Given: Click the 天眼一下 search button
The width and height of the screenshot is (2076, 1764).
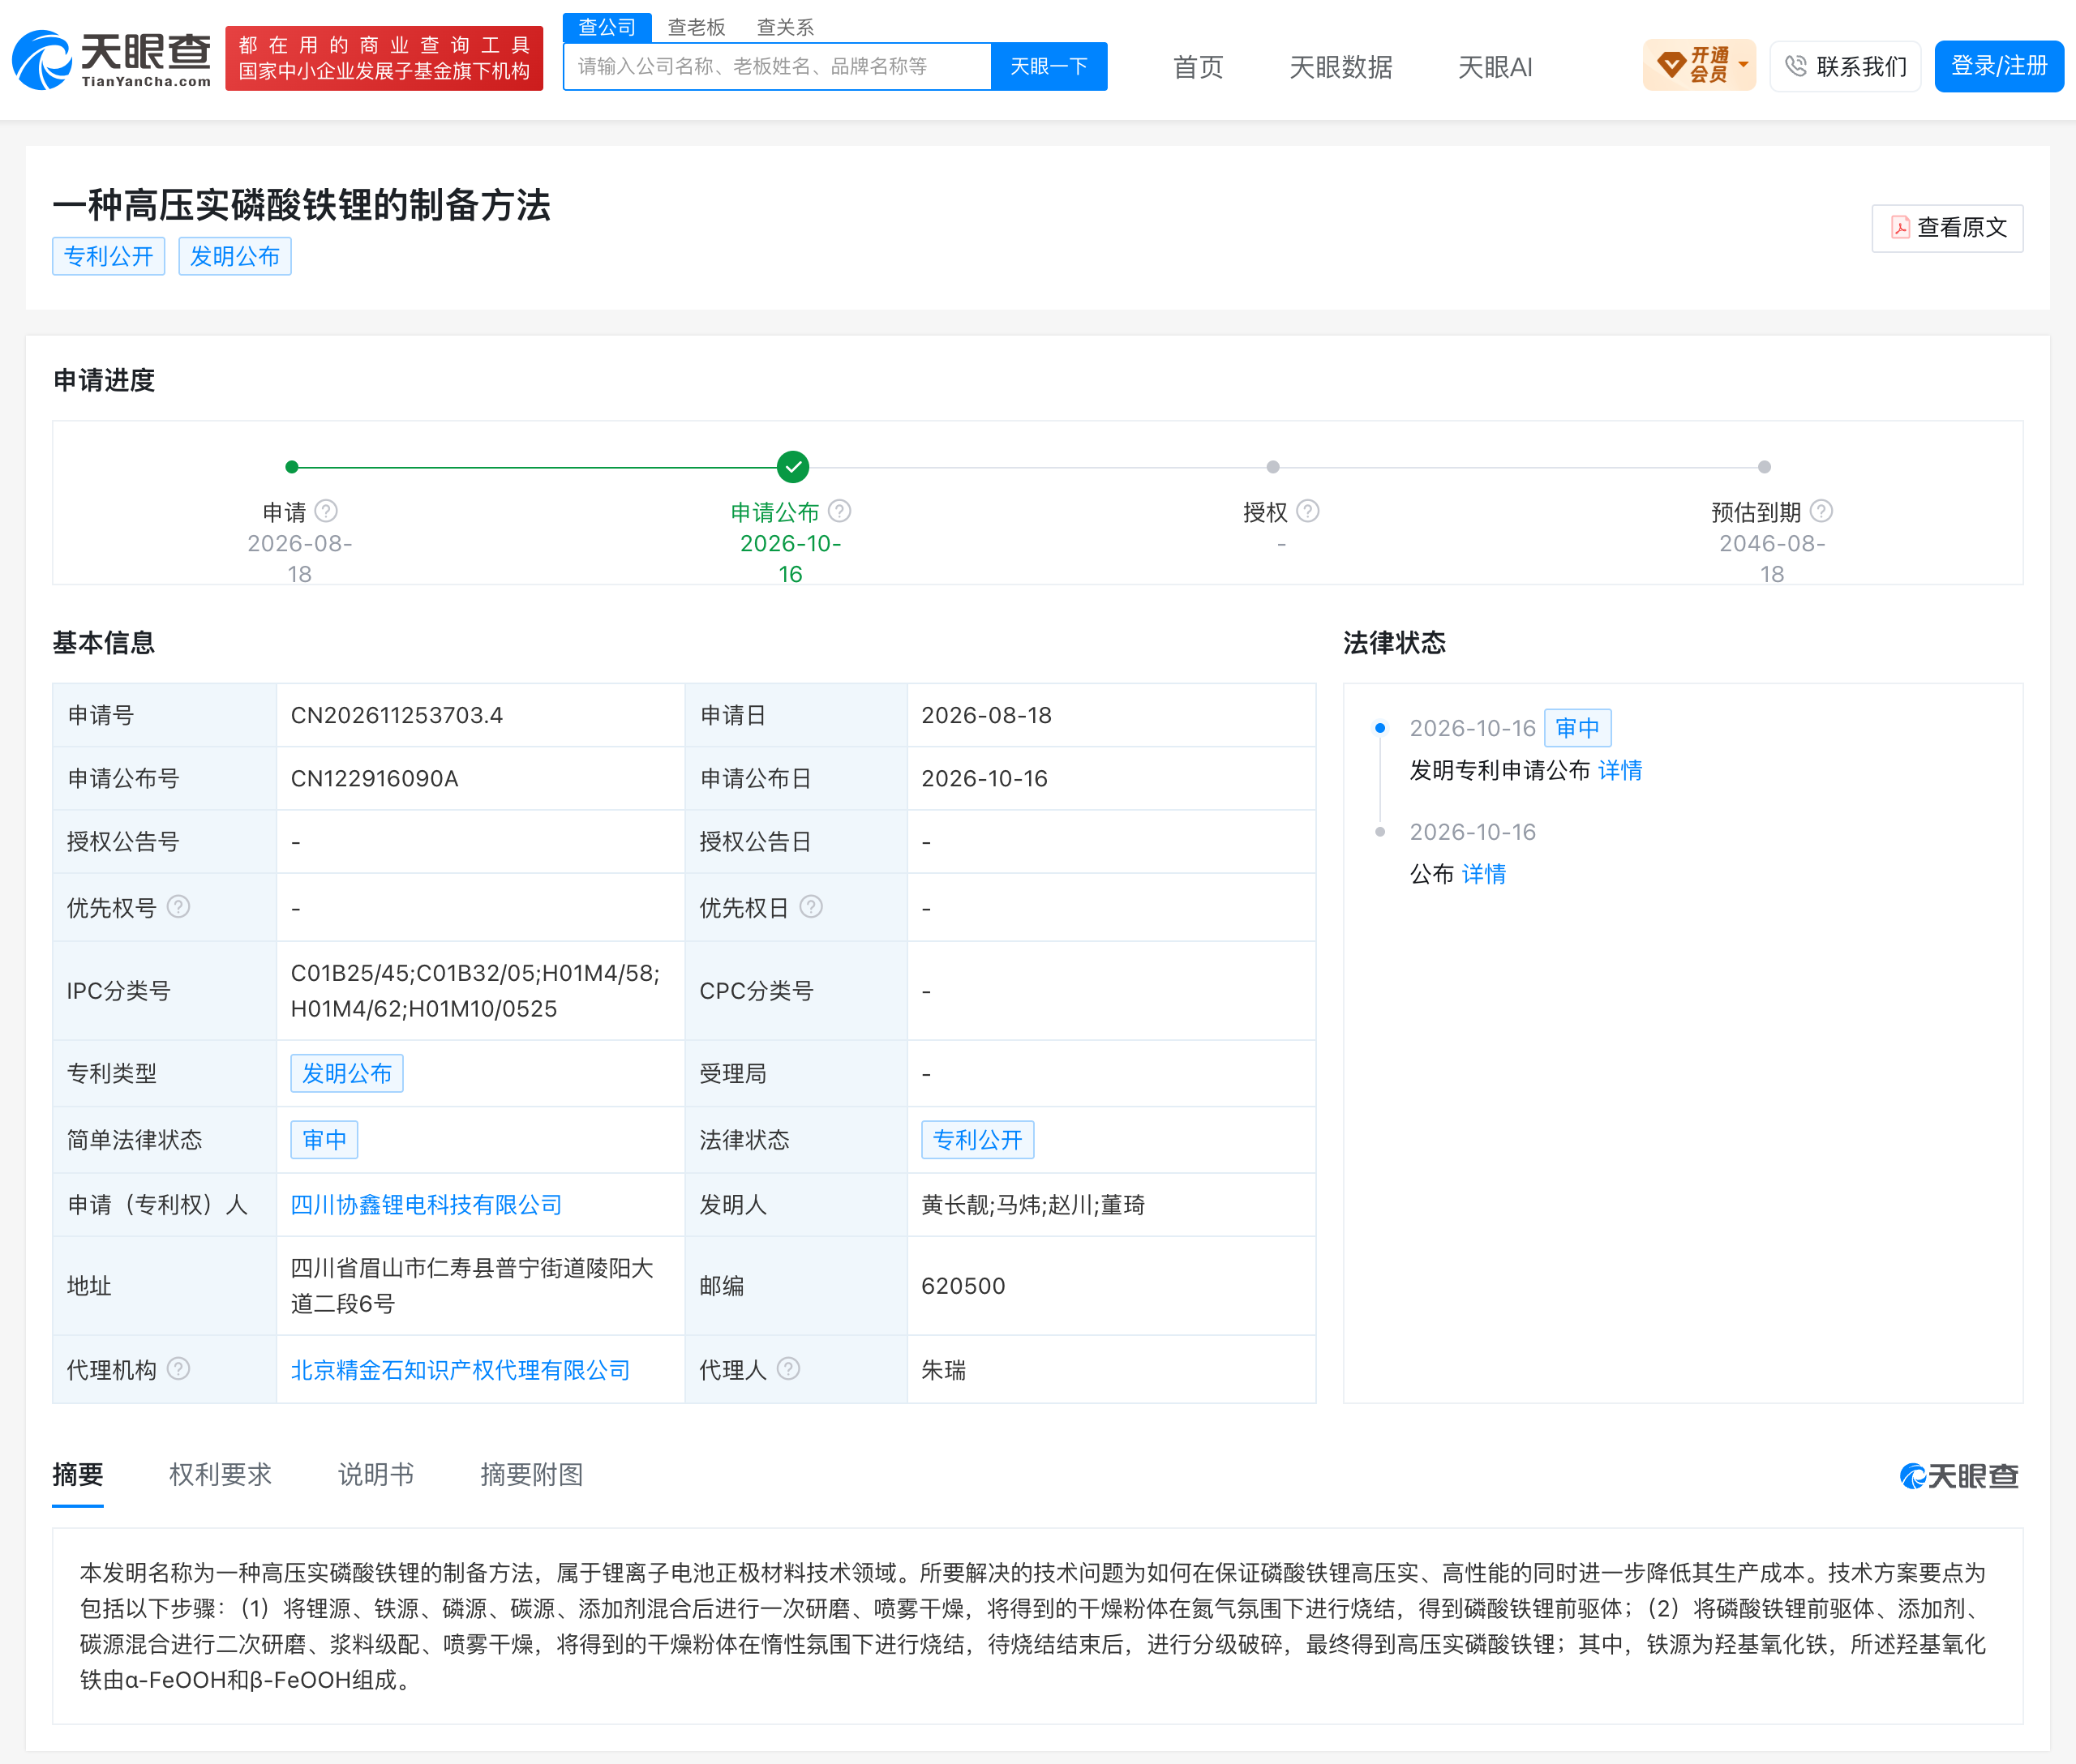Looking at the screenshot, I should [1049, 66].
